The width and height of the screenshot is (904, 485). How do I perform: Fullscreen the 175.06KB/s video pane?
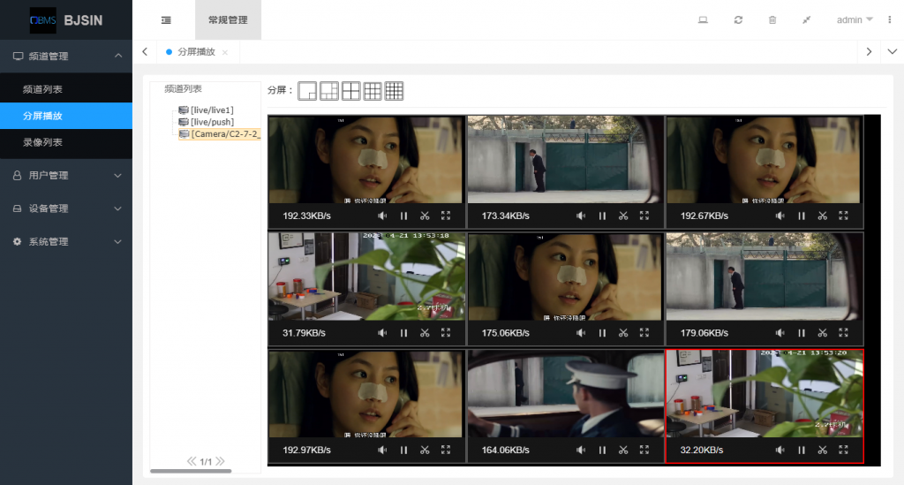644,333
